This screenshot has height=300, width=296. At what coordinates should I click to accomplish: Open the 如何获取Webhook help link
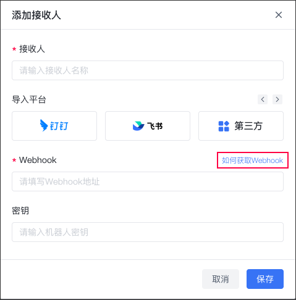252,160
